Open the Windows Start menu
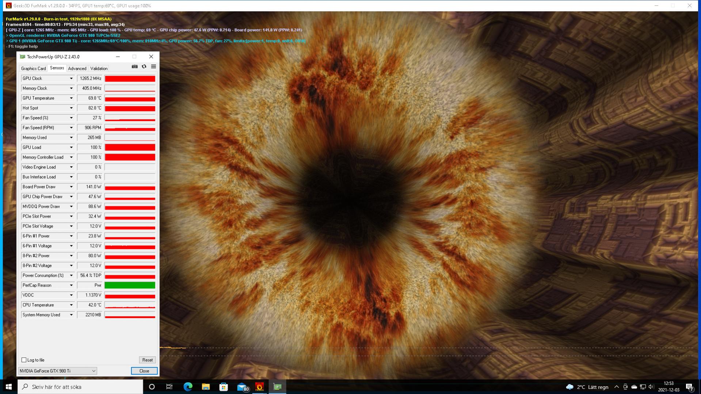Screen dimensions: 701x394 click(9, 387)
